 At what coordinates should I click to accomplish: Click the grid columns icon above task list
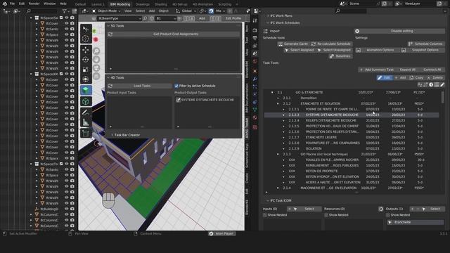[437, 84]
